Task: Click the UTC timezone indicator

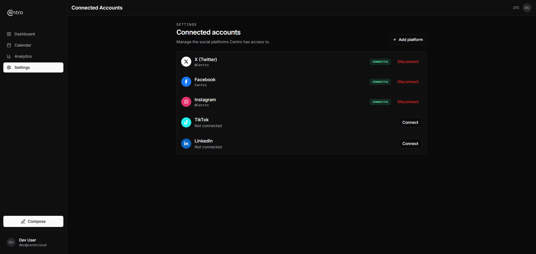Action: coord(516,8)
